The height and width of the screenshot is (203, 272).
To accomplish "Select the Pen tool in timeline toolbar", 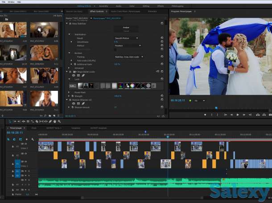I will pos(50,121).
